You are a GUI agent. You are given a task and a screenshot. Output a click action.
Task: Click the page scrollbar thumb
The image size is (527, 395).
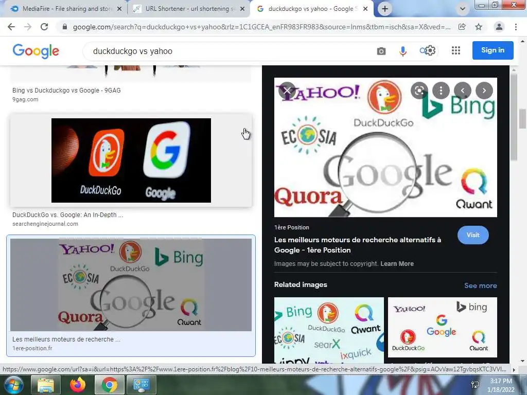pos(523,119)
